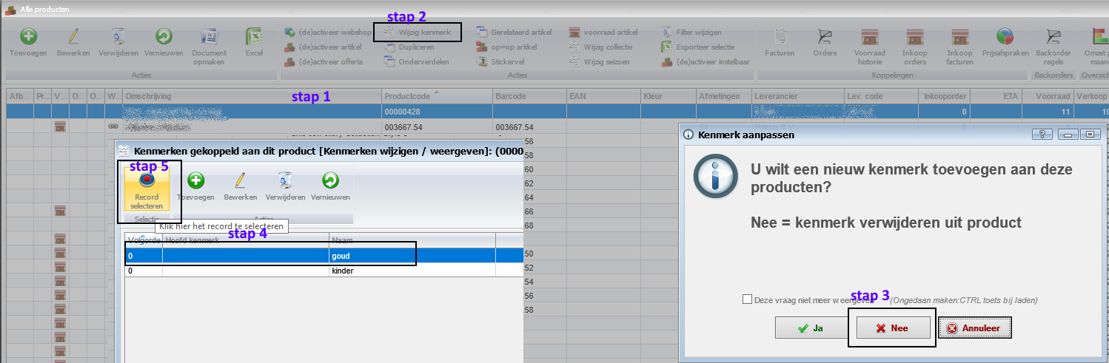Click the Annuleer button

click(974, 328)
